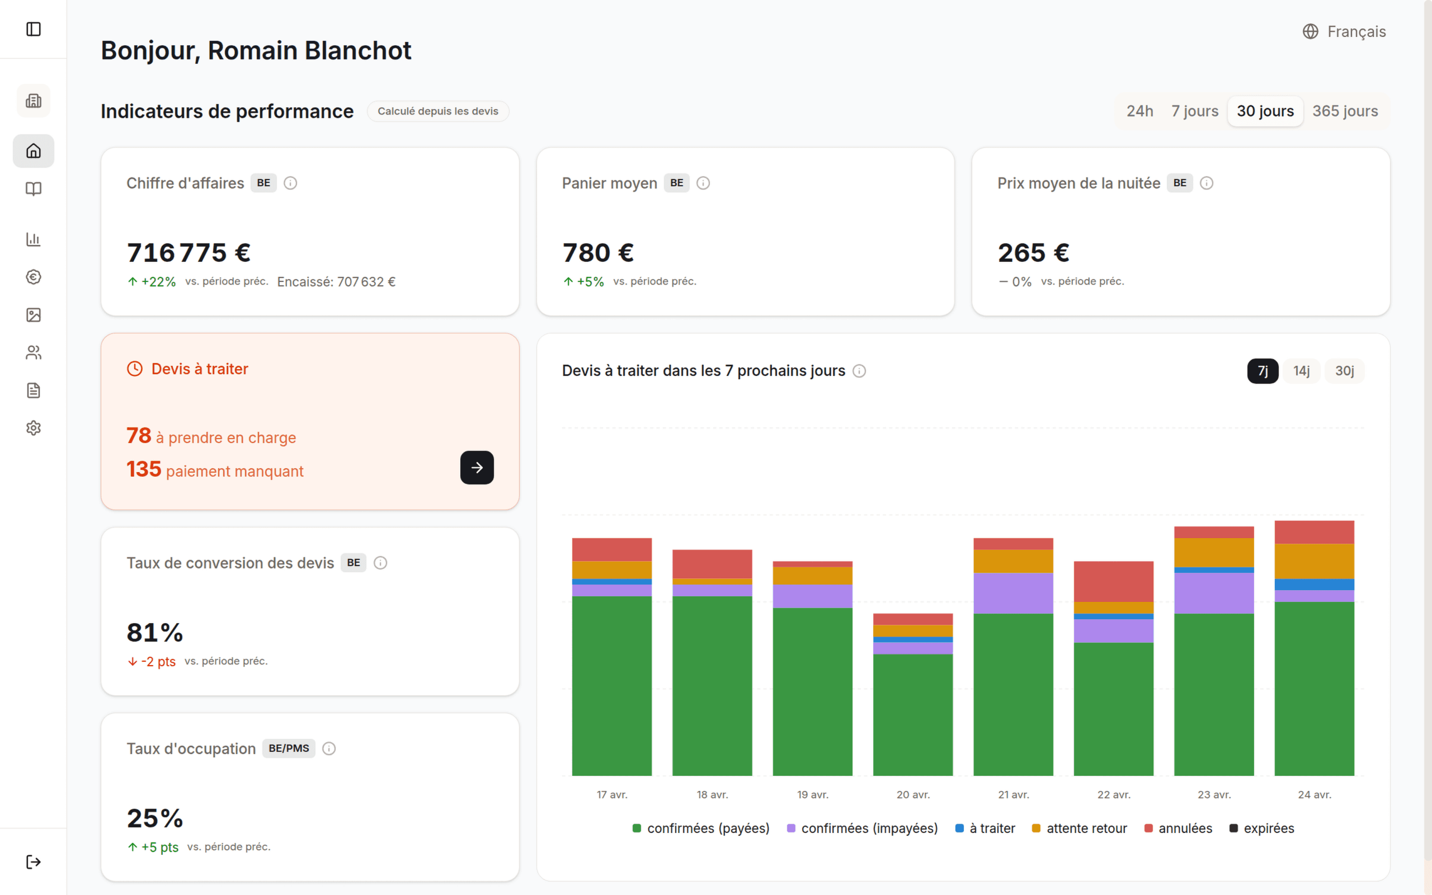Click the logout icon at sidebar bottom
The image size is (1432, 895).
[x=34, y=862]
